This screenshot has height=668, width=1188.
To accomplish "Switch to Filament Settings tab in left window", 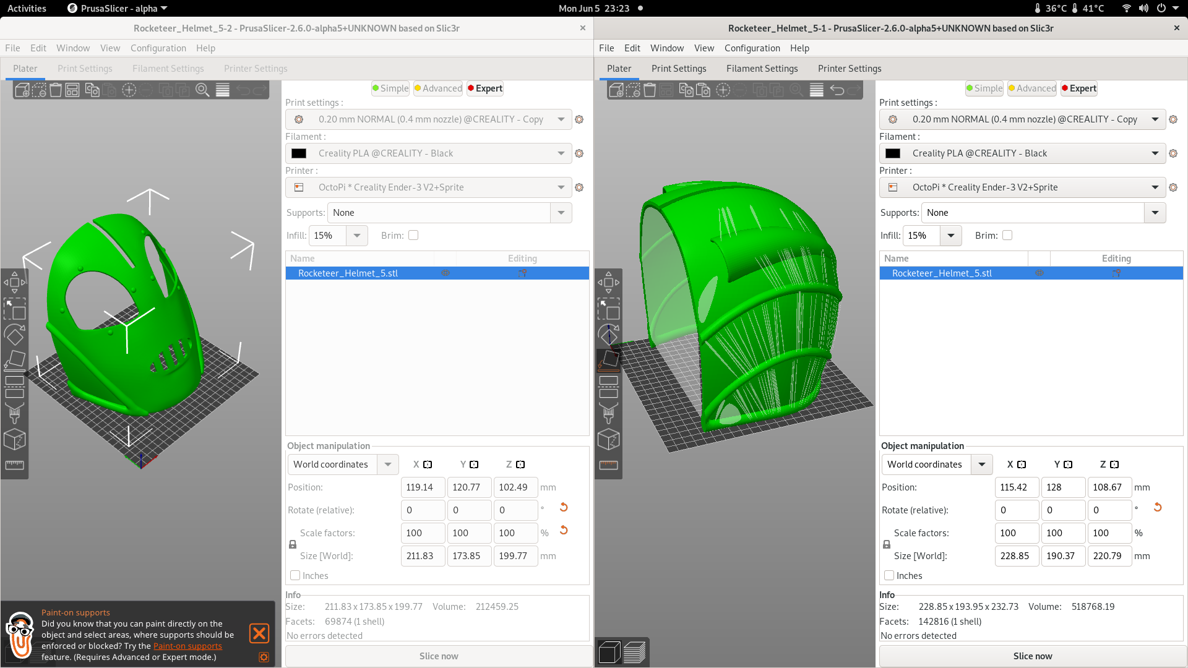I will coord(168,69).
